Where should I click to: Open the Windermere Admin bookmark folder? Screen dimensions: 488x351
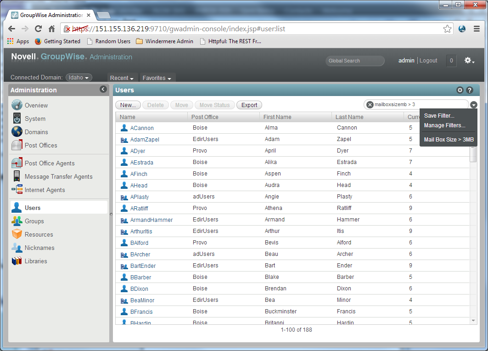tap(165, 41)
